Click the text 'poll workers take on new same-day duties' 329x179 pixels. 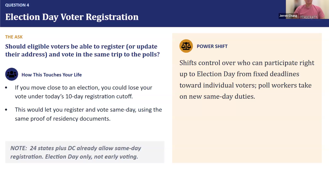[246, 91]
